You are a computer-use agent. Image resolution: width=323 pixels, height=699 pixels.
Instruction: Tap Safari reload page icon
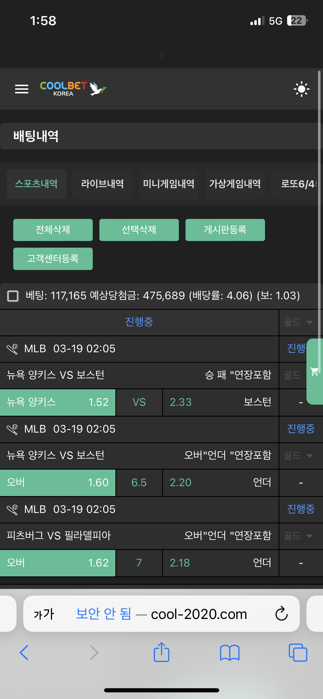(x=281, y=614)
